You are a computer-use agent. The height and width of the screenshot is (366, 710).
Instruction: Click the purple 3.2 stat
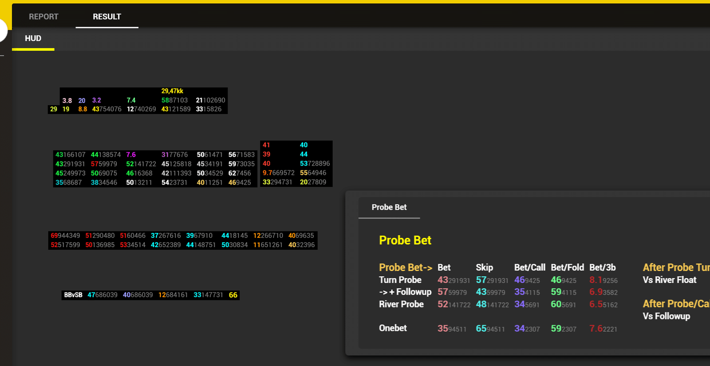97,100
